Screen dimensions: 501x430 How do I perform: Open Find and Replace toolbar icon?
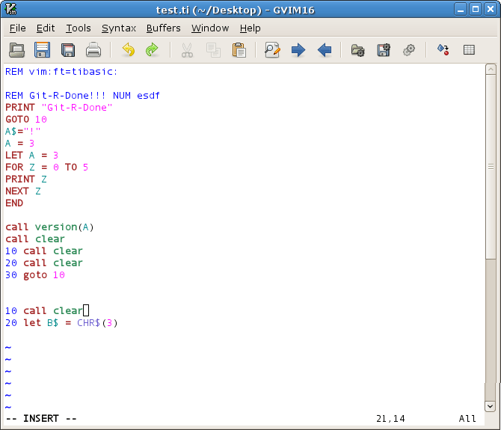coord(272,50)
